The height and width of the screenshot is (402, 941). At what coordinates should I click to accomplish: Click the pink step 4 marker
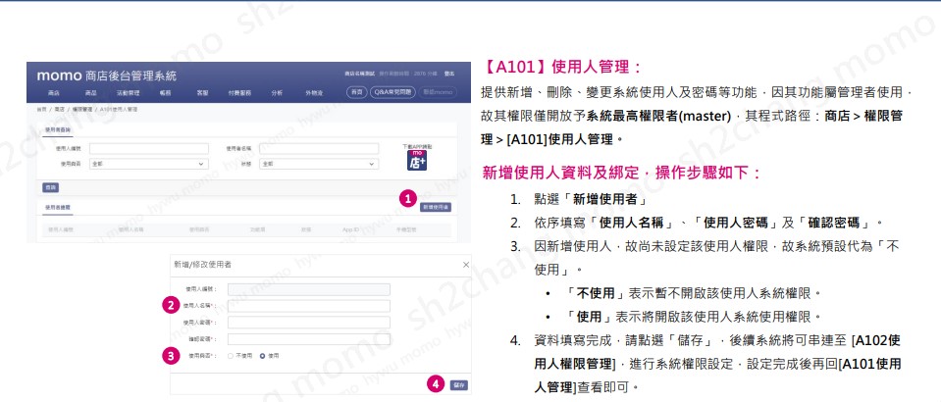(x=437, y=384)
